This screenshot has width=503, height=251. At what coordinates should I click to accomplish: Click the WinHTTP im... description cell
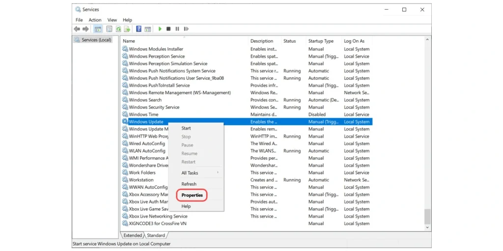[x=264, y=136]
